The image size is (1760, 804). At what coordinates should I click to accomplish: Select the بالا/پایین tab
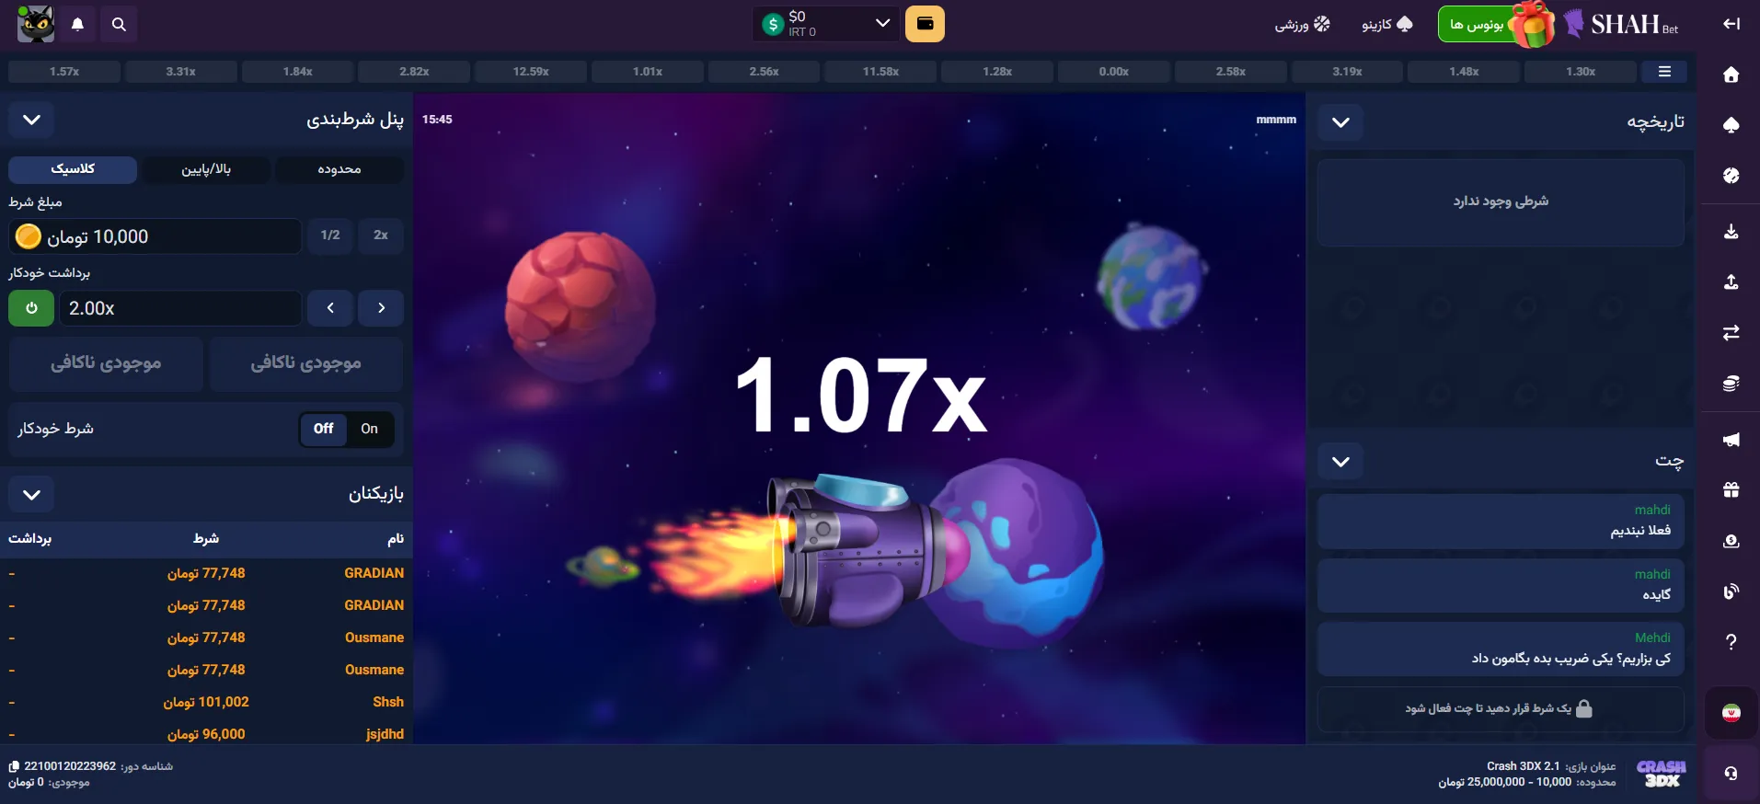[206, 169]
